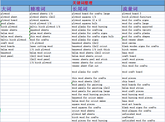Click 'blank wooden signs for crafts' cell
The height and width of the screenshot is (122, 165).
143,46
